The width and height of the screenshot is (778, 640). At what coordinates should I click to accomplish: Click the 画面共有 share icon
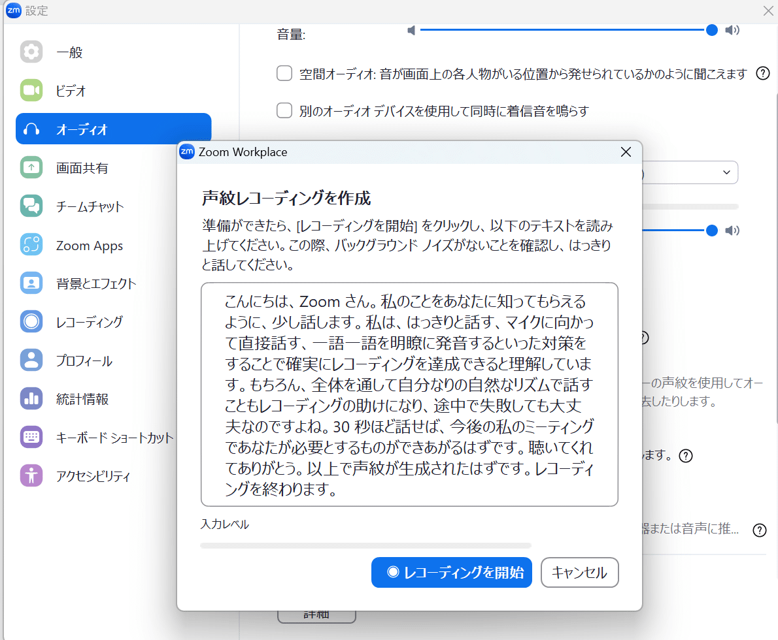point(31,168)
